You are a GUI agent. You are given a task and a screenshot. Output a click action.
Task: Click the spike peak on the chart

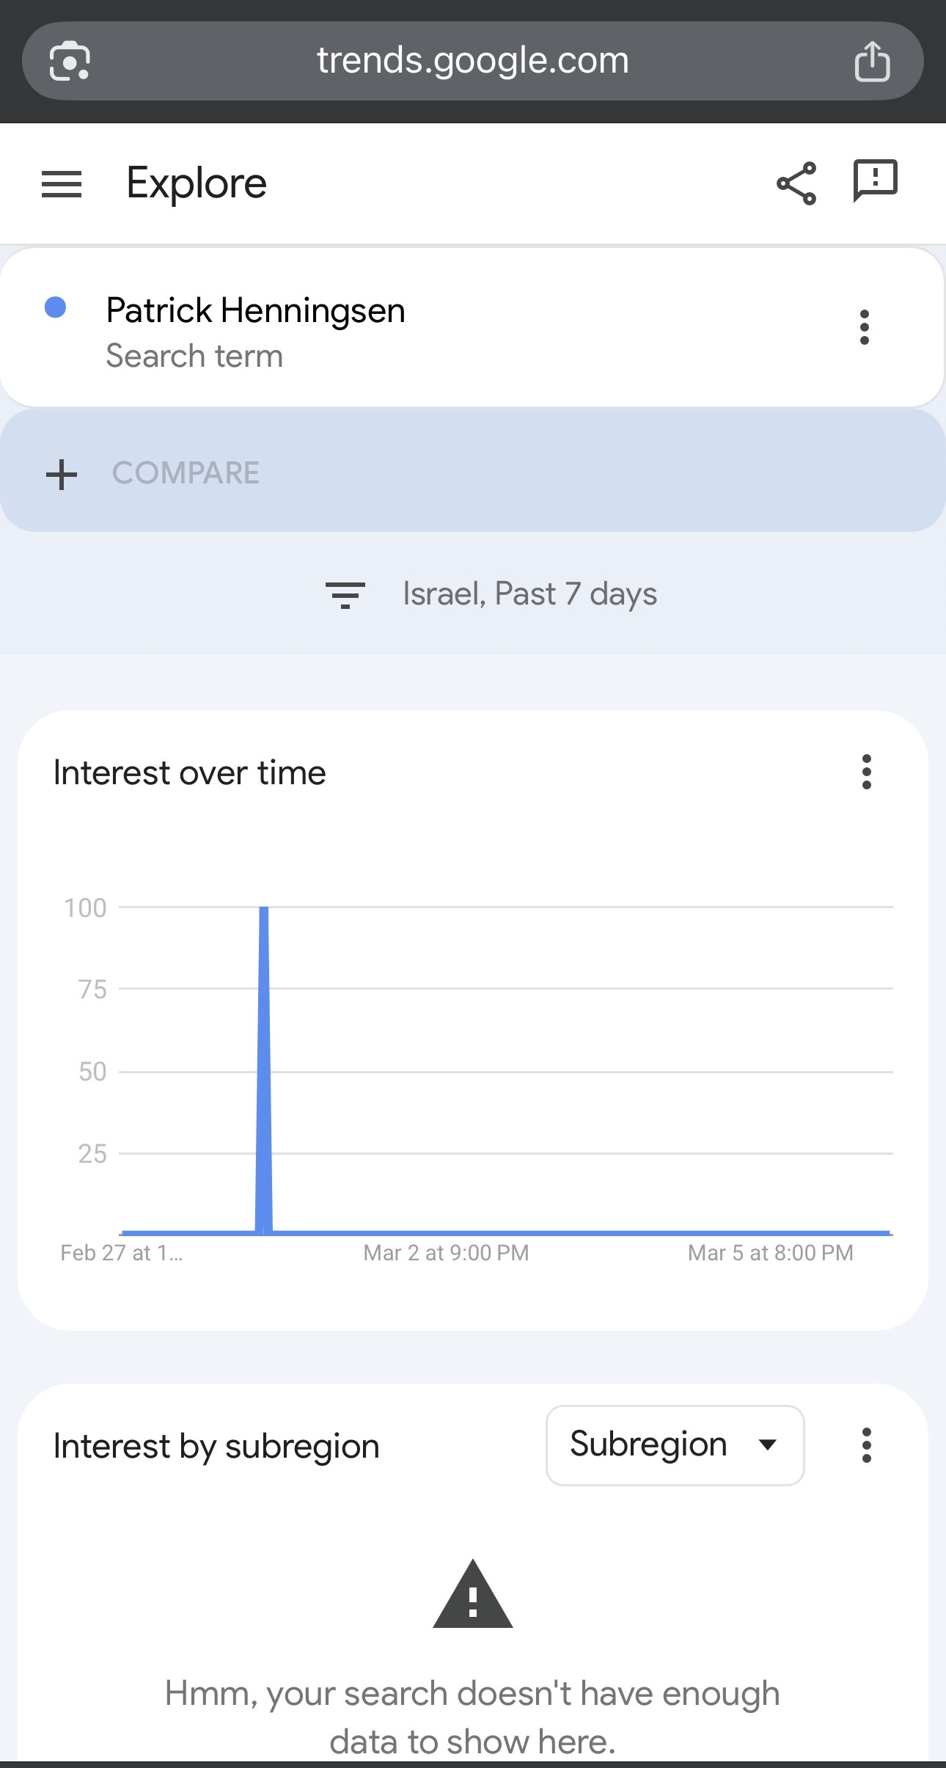tap(264, 910)
